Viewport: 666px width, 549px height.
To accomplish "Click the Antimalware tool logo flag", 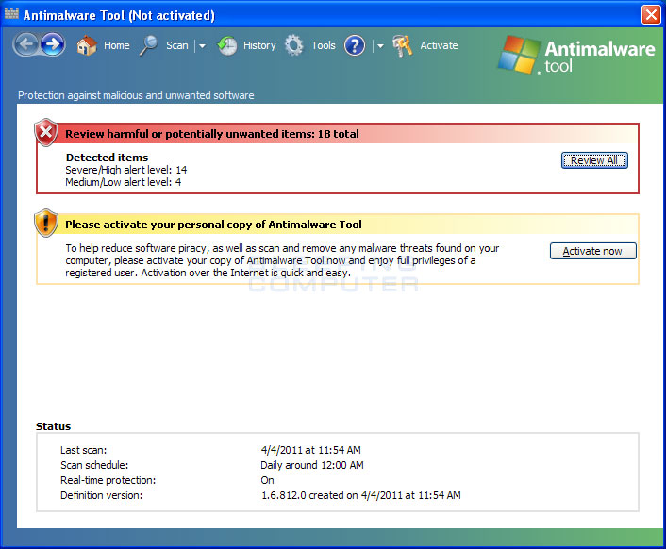I will click(519, 55).
